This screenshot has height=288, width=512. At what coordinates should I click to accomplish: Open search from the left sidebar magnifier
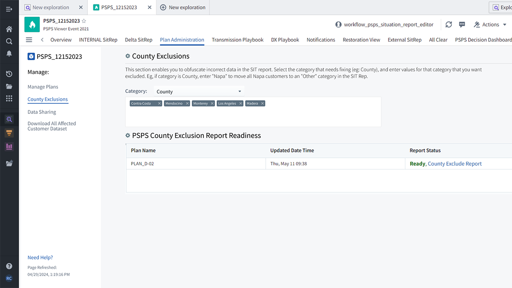(9, 41)
